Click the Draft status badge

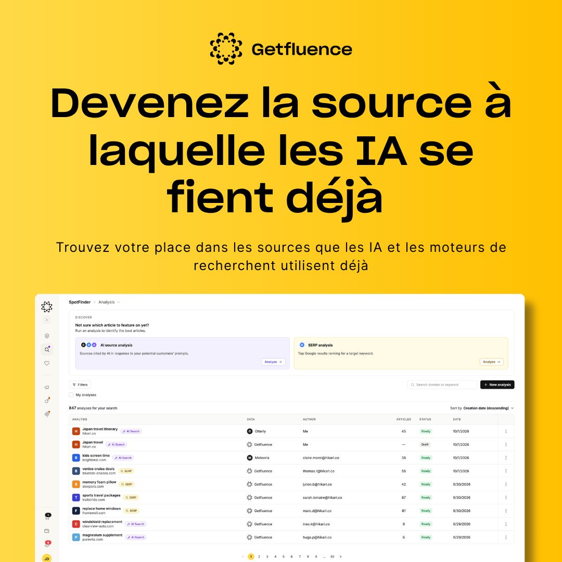(425, 444)
